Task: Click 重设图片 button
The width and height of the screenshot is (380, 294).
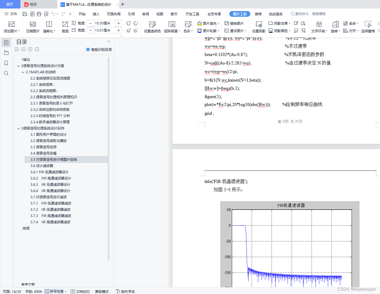Action: pyautogui.click(x=235, y=31)
